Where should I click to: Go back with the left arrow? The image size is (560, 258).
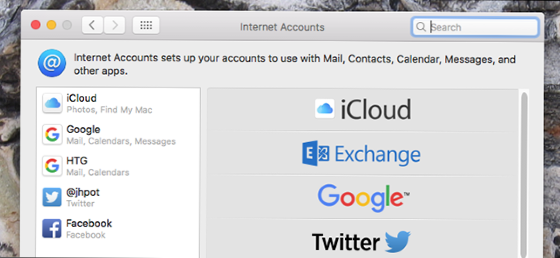click(x=92, y=26)
